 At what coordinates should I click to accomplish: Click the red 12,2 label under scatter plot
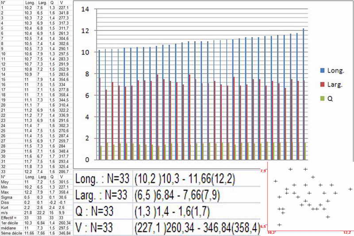click(x=348, y=232)
